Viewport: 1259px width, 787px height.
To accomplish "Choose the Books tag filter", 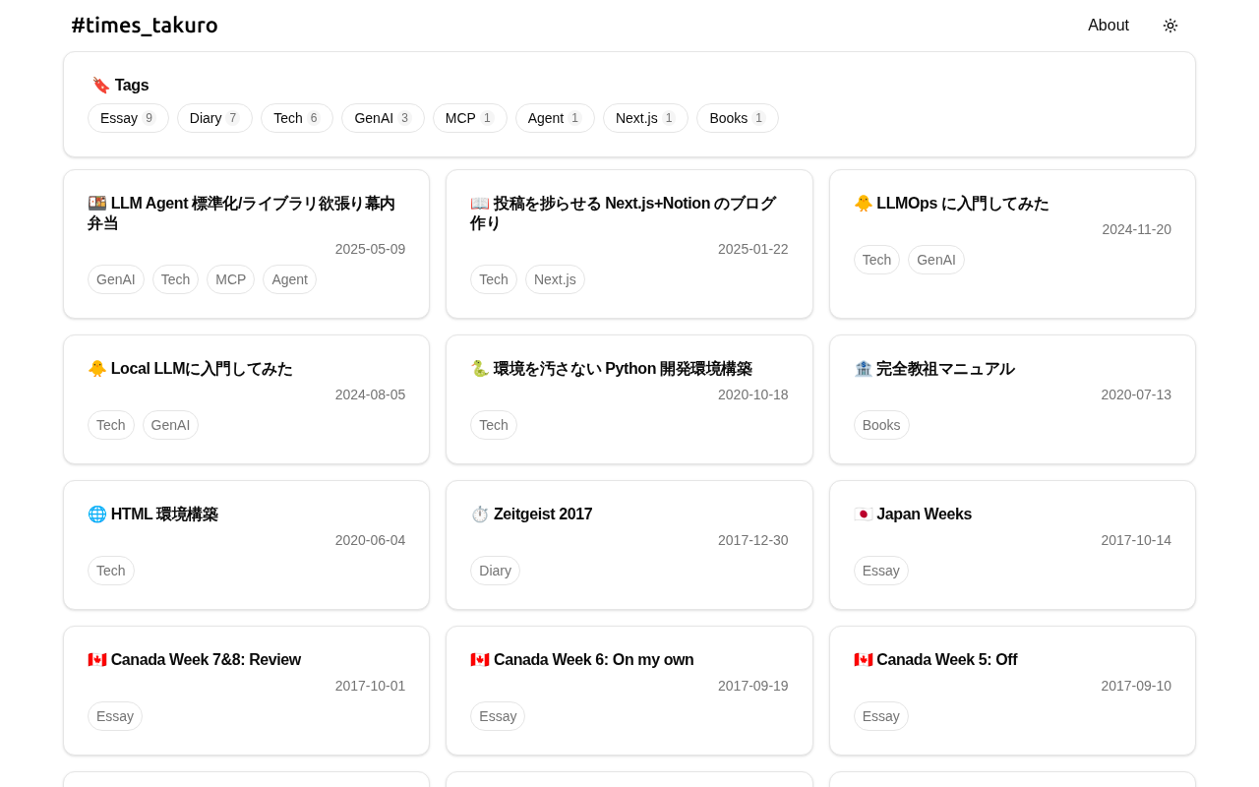I will [x=737, y=118].
